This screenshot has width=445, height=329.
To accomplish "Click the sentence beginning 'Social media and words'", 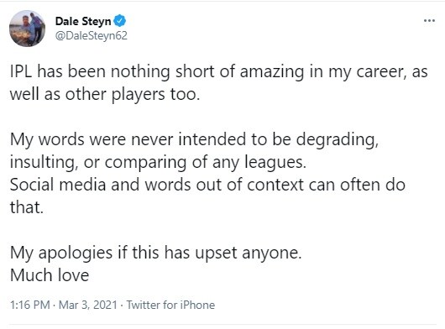I will (207, 185).
